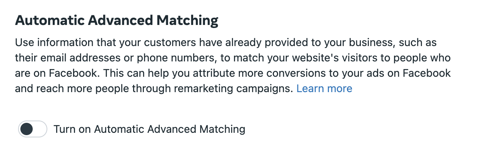
Task: Enable the Automatic Advanced Matching toggle switch
Action: 33,129
